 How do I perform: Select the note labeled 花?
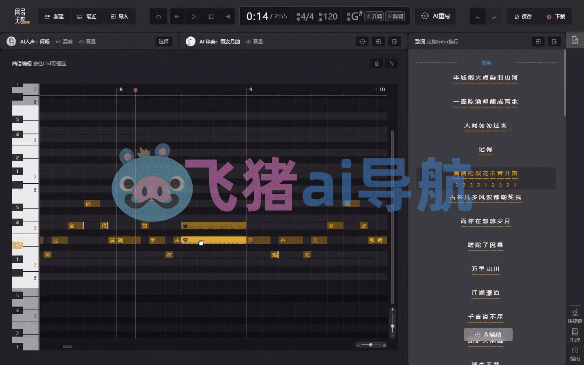169,255
